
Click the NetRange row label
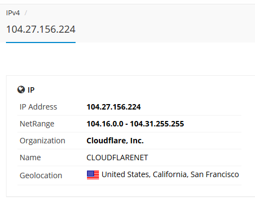pos(37,124)
